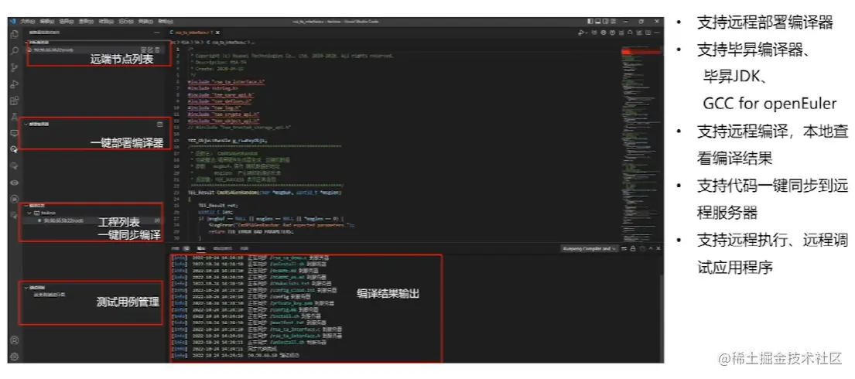Click the #include "rsa_ta_interface.h" code line
The image size is (855, 379).
[x=226, y=82]
